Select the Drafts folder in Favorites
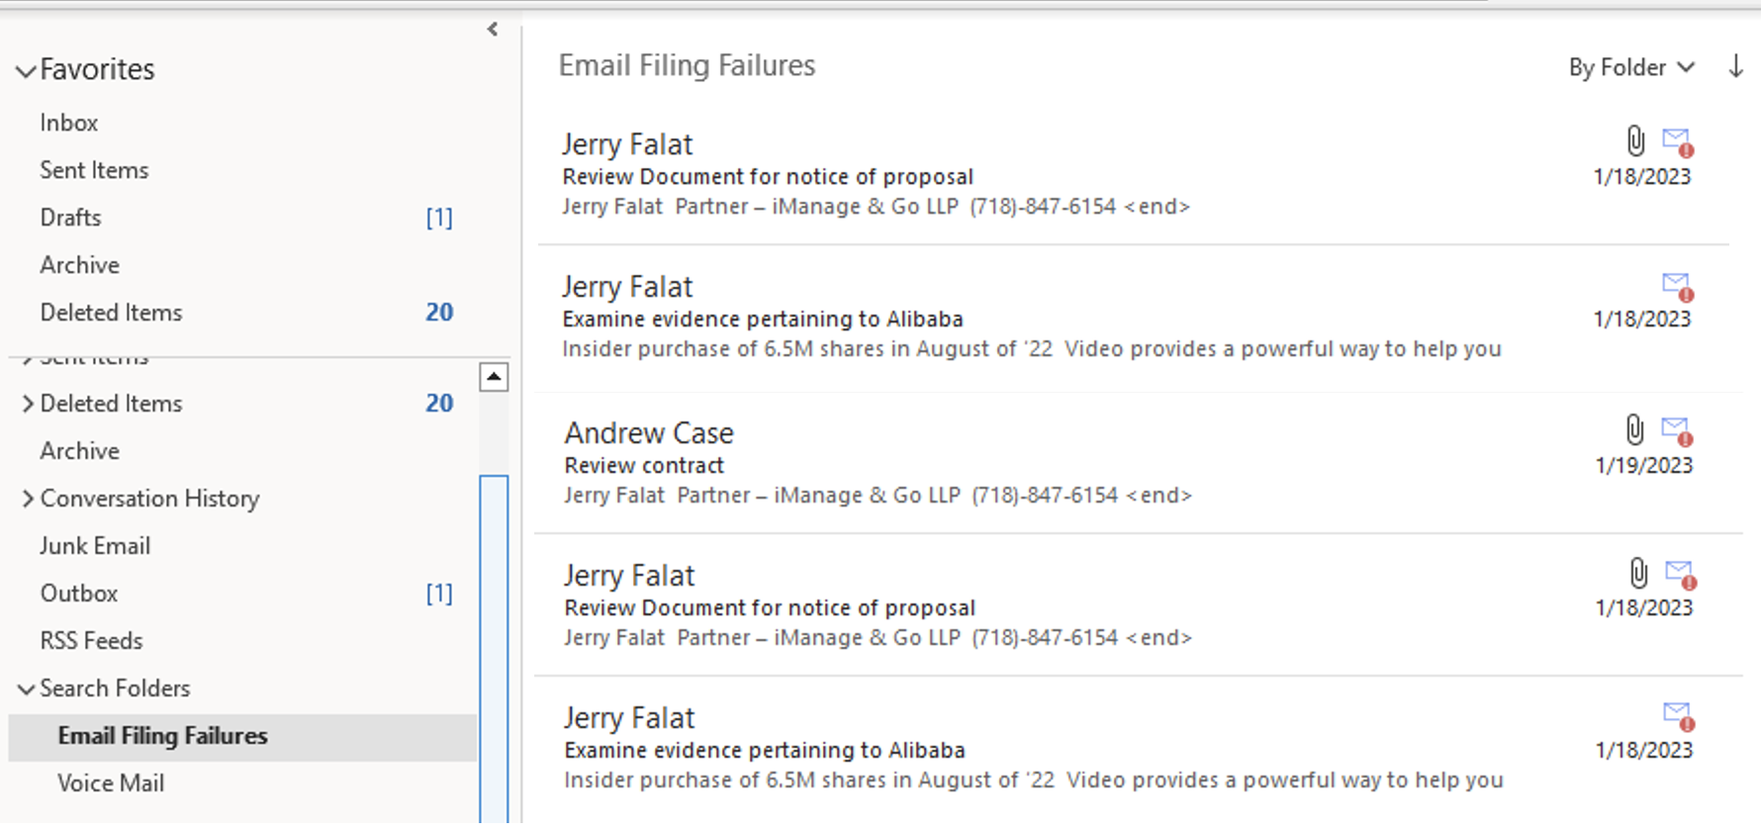Image resolution: width=1761 pixels, height=833 pixels. pyautogui.click(x=70, y=218)
